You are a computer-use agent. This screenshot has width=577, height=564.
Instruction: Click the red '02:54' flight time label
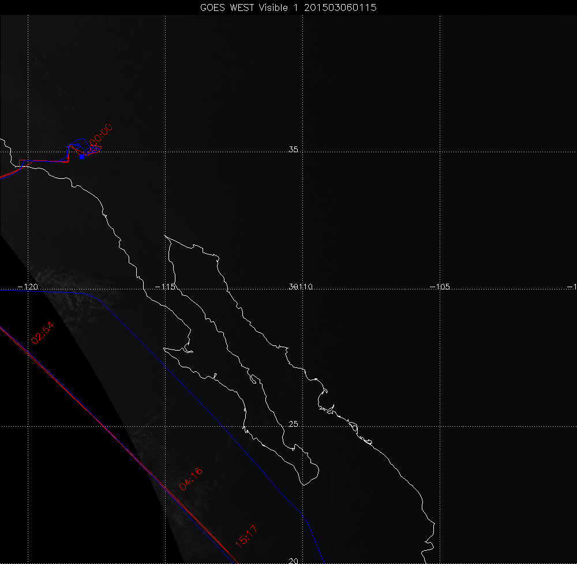[x=43, y=333]
